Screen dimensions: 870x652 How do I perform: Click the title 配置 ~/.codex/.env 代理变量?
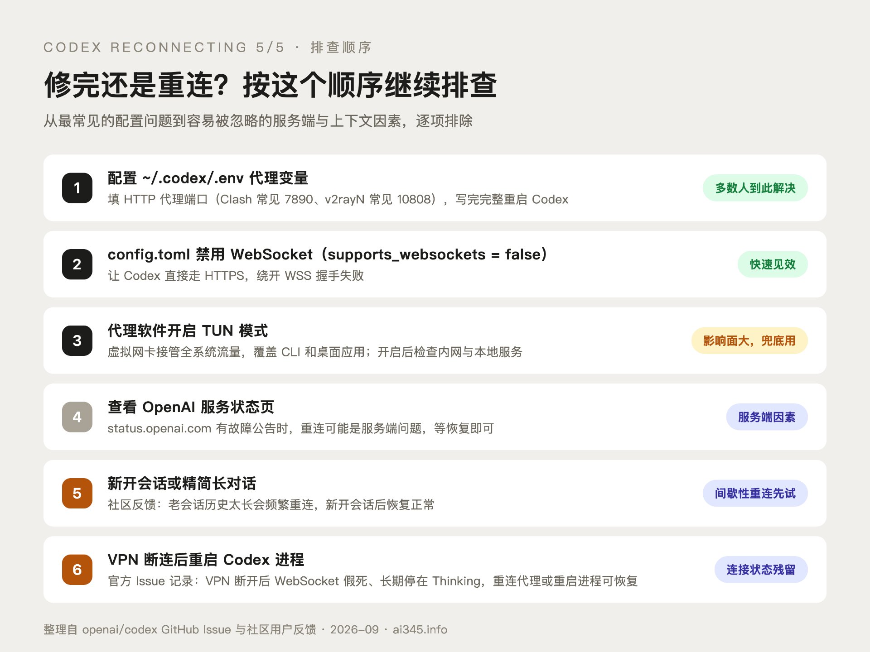coord(208,178)
